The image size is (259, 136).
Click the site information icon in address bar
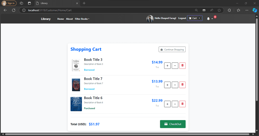click(24, 10)
